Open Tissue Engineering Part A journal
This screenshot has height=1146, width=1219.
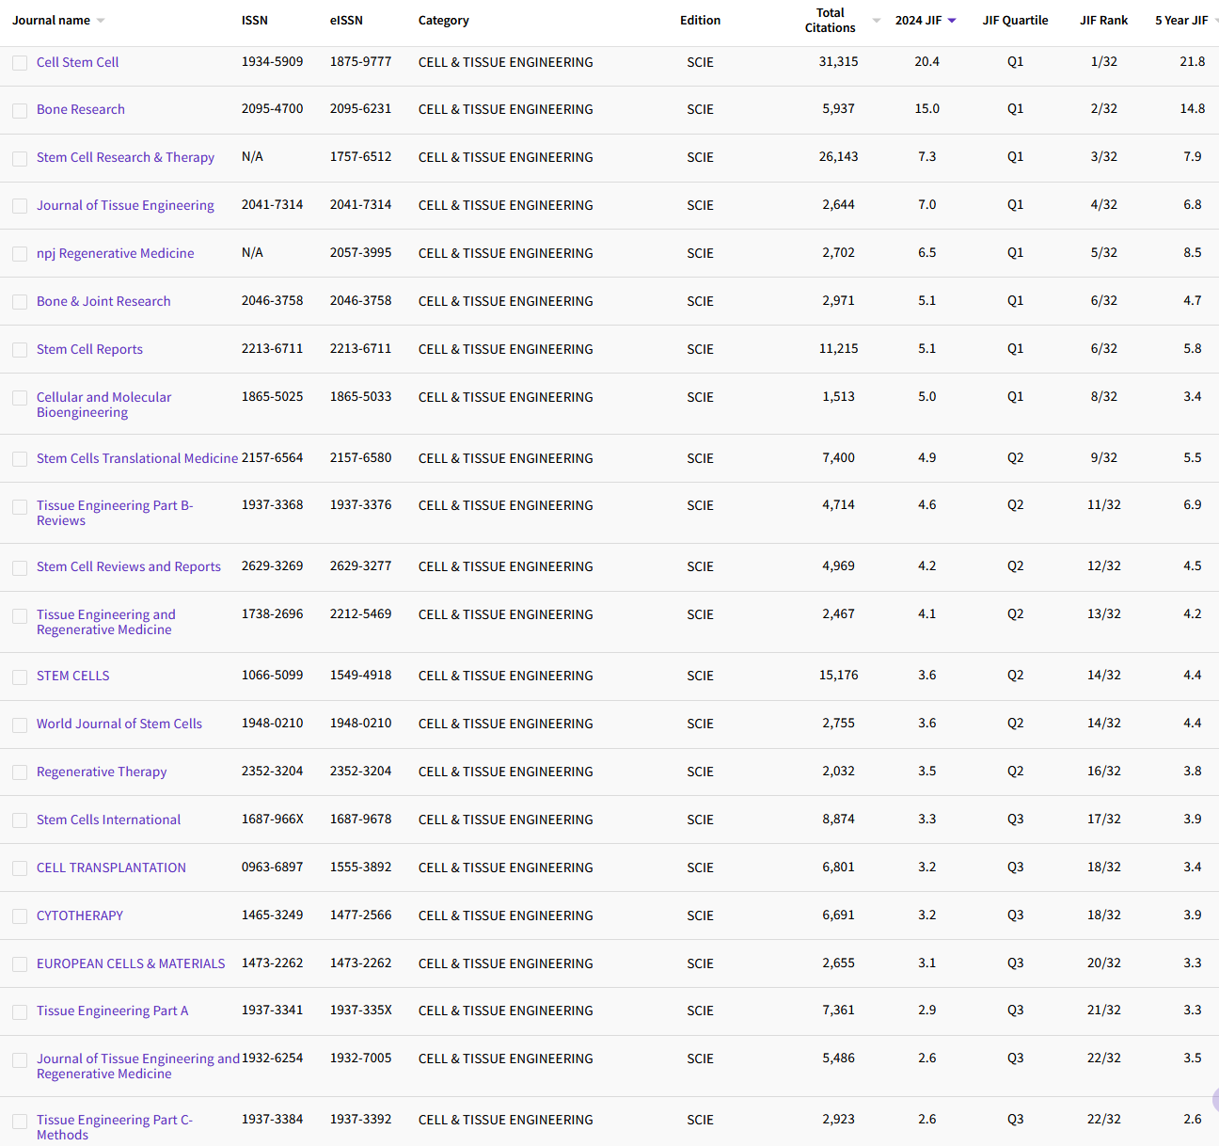pos(112,1011)
